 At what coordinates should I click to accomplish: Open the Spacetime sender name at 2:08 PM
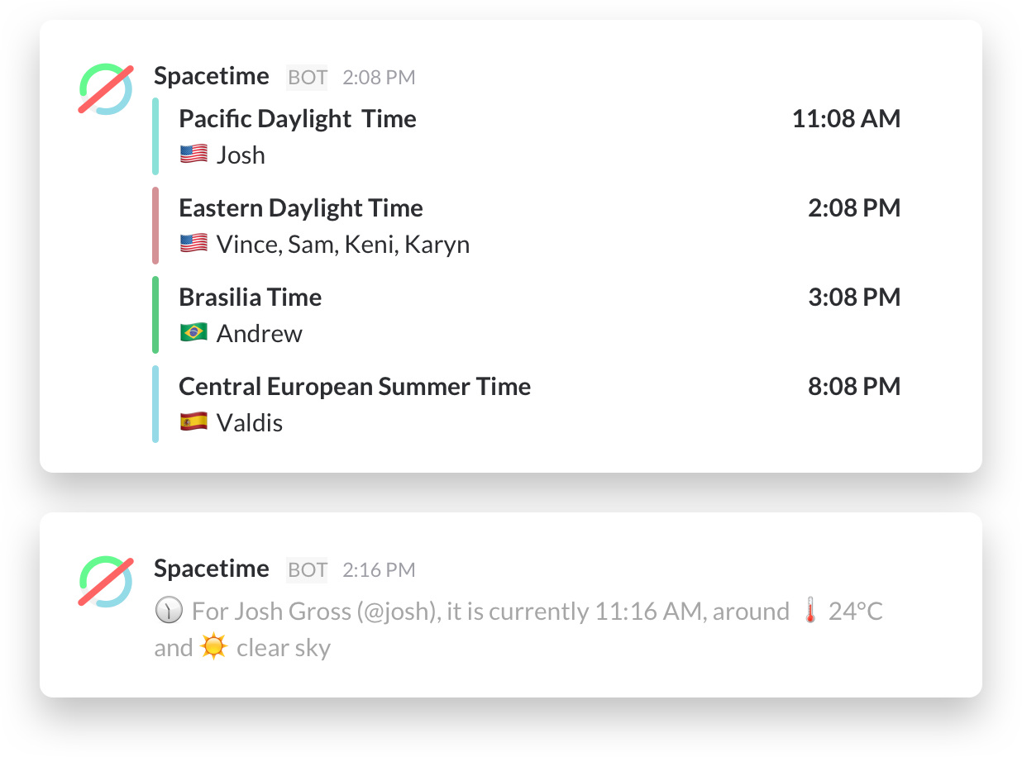(212, 76)
